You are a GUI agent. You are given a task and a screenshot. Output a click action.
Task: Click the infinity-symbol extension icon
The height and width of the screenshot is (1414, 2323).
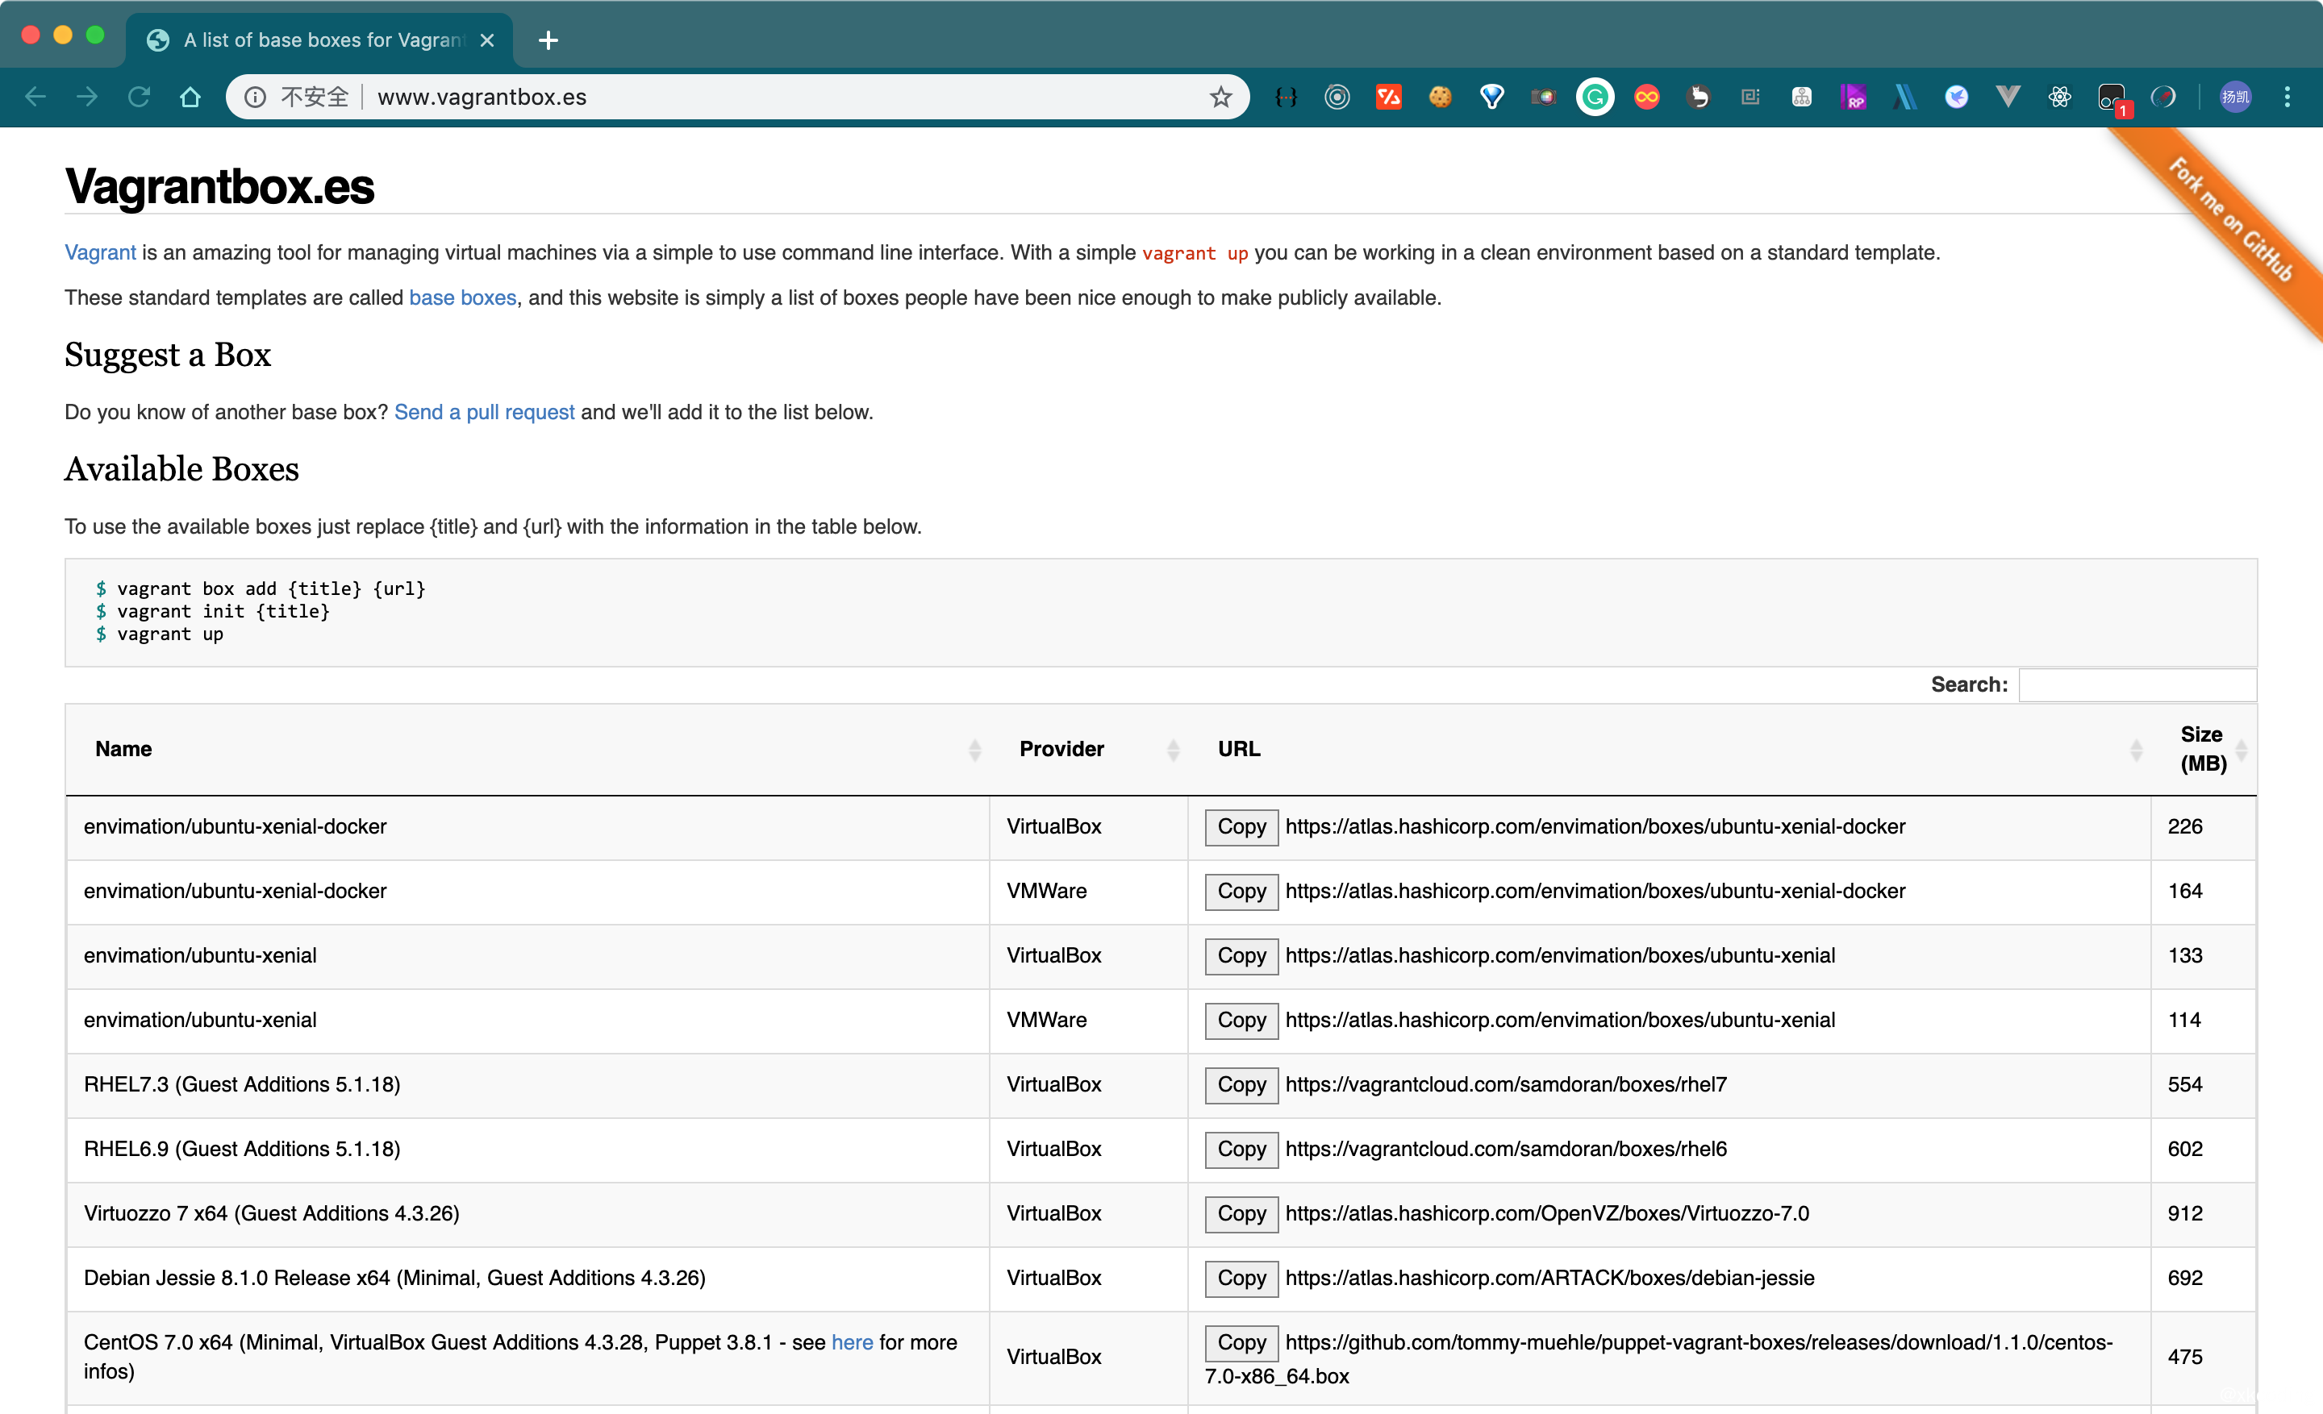click(1646, 97)
